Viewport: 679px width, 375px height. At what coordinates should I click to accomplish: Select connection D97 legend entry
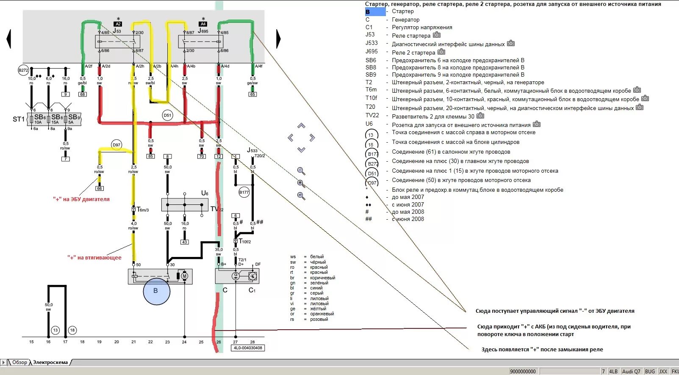coord(448,180)
